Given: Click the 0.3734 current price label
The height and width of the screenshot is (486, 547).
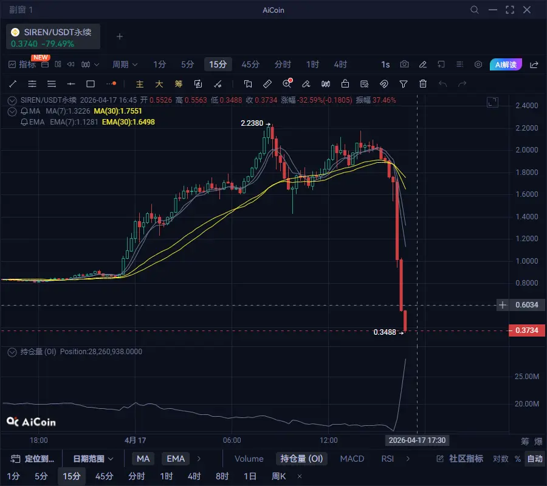Looking at the screenshot, I should point(527,330).
